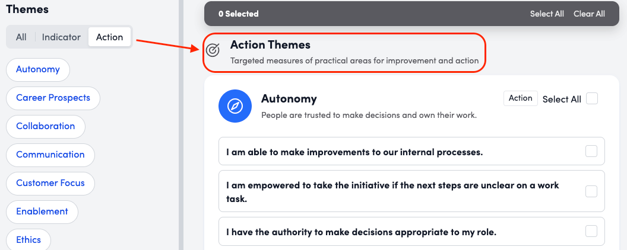Select the Action themes tab
Screen dimensions: 627x250
pos(109,37)
